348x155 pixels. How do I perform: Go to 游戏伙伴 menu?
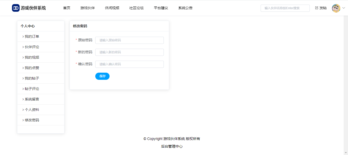(x=88, y=8)
